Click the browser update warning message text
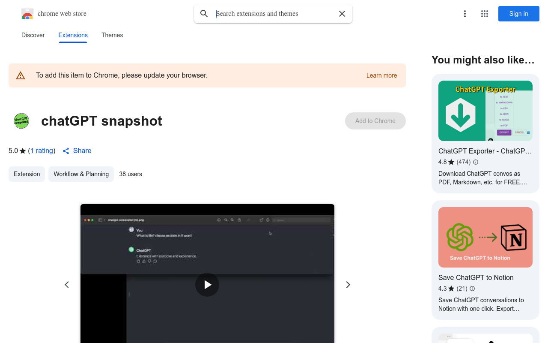The height and width of the screenshot is (343, 548). 122,75
